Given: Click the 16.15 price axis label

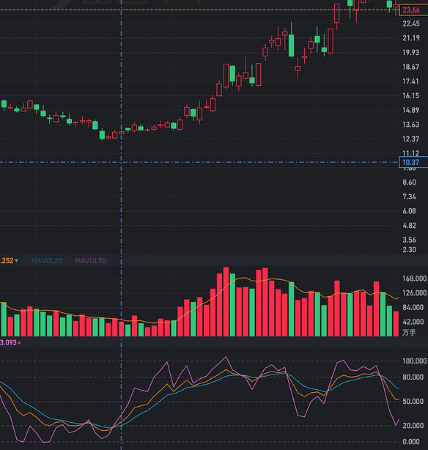Looking at the screenshot, I should pyautogui.click(x=411, y=95).
